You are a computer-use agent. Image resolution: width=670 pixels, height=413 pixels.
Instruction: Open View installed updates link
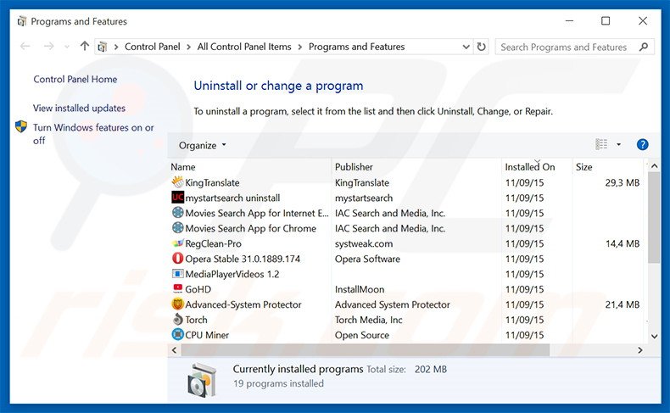coord(79,108)
